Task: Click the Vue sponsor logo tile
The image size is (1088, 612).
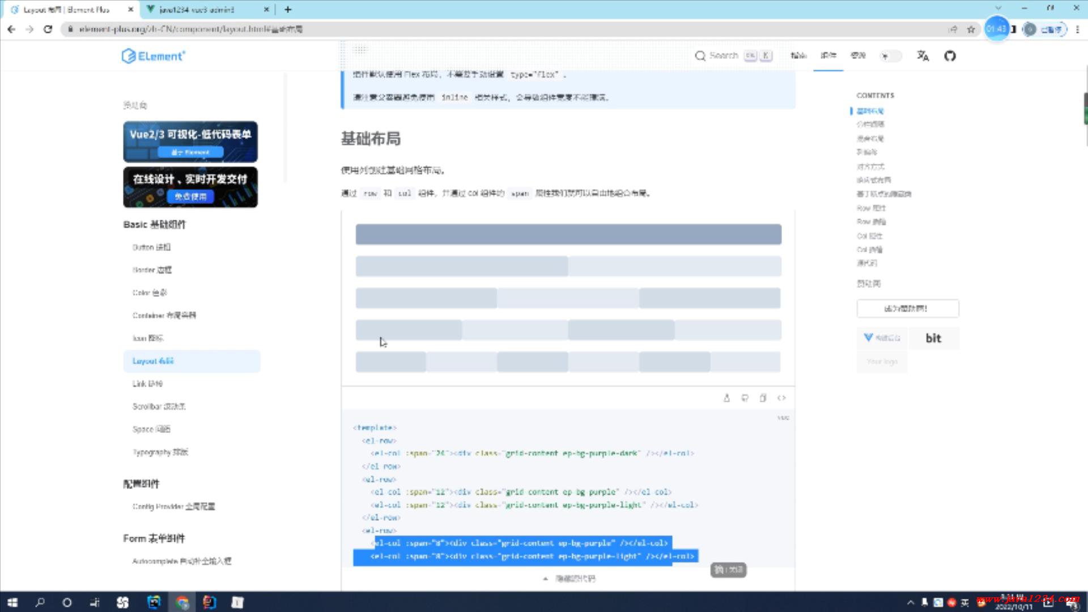Action: pos(882,338)
